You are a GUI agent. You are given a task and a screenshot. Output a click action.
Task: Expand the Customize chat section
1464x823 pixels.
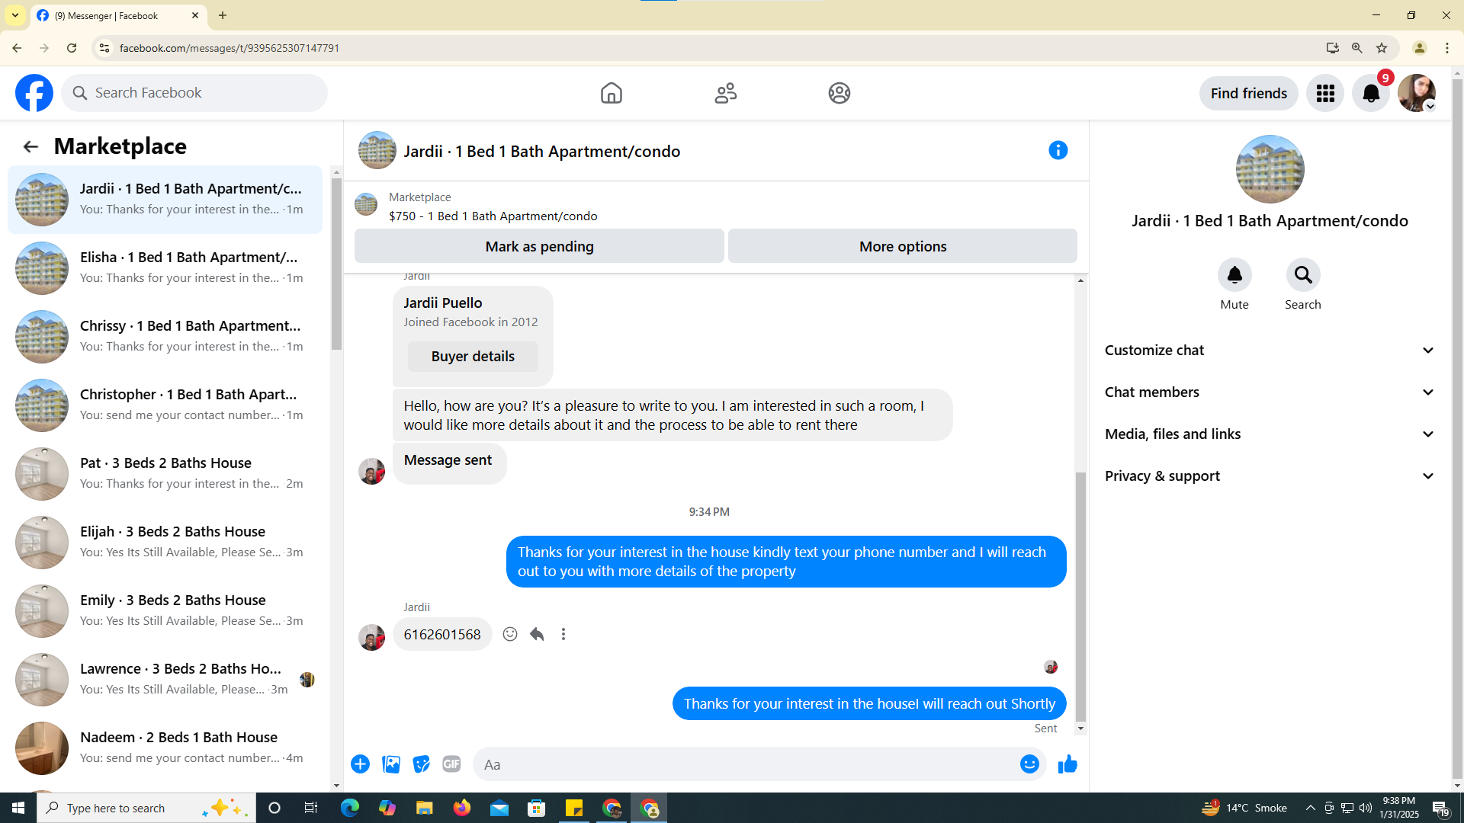(x=1270, y=351)
